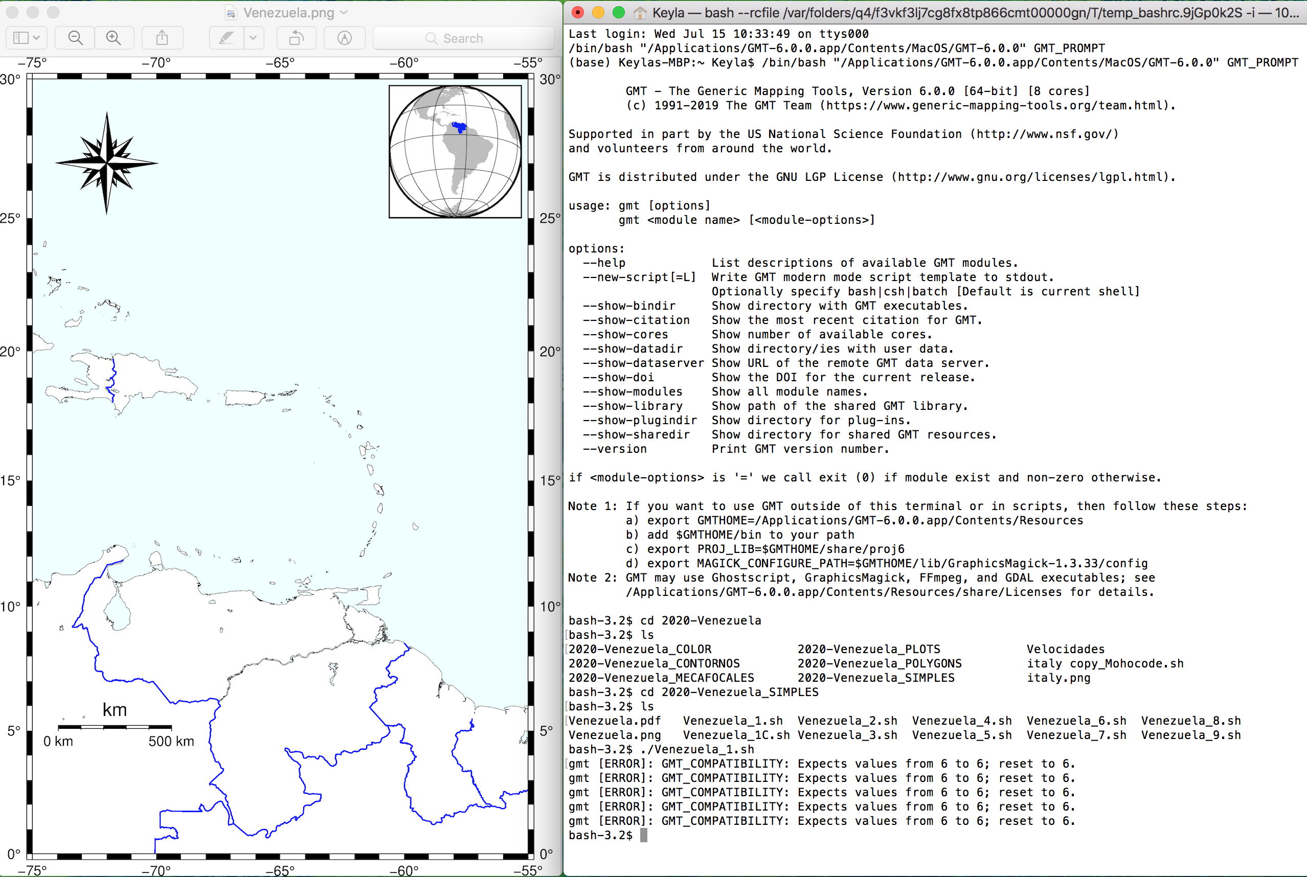Click the Terminal prompt cursor at bottom
Viewport: 1307px width, 877px height.
tap(643, 835)
